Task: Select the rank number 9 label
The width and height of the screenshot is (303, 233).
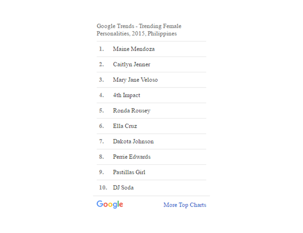Action: click(101, 172)
